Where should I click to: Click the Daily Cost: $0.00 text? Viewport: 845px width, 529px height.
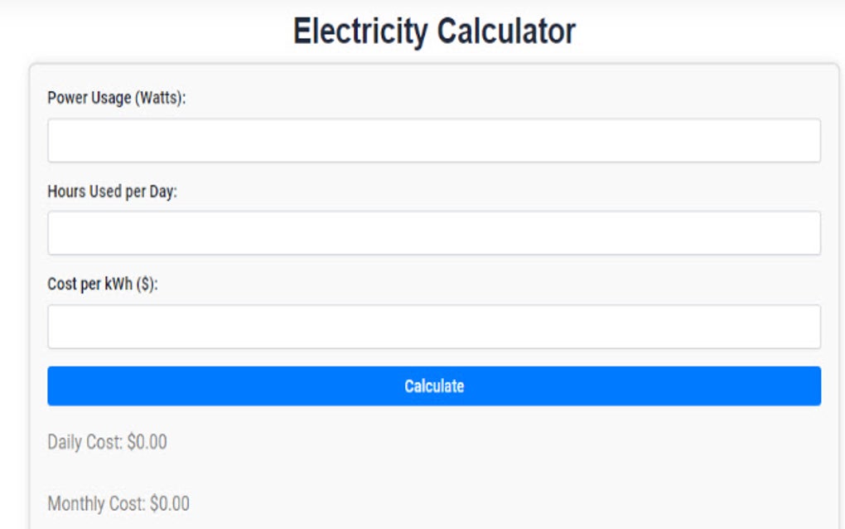coord(106,442)
